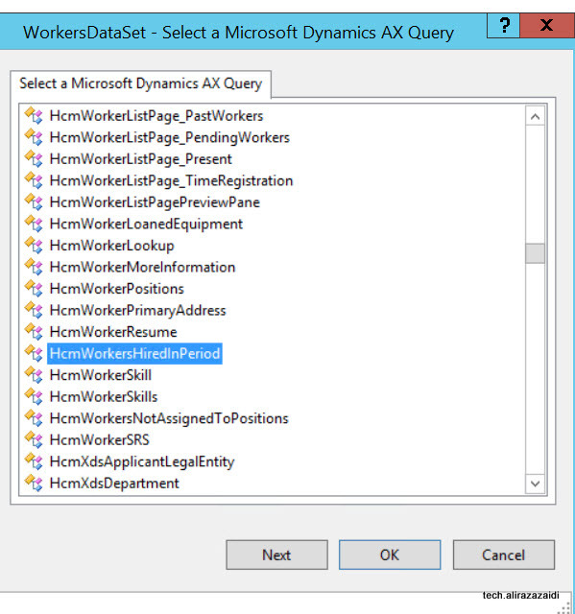
Task: Pick the HcmWorkerSRS query
Action: coord(100,439)
